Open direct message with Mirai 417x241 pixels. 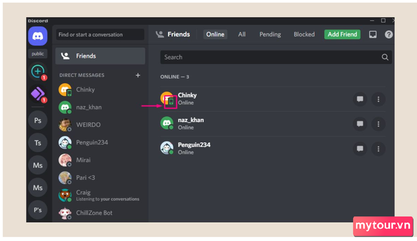[100, 160]
